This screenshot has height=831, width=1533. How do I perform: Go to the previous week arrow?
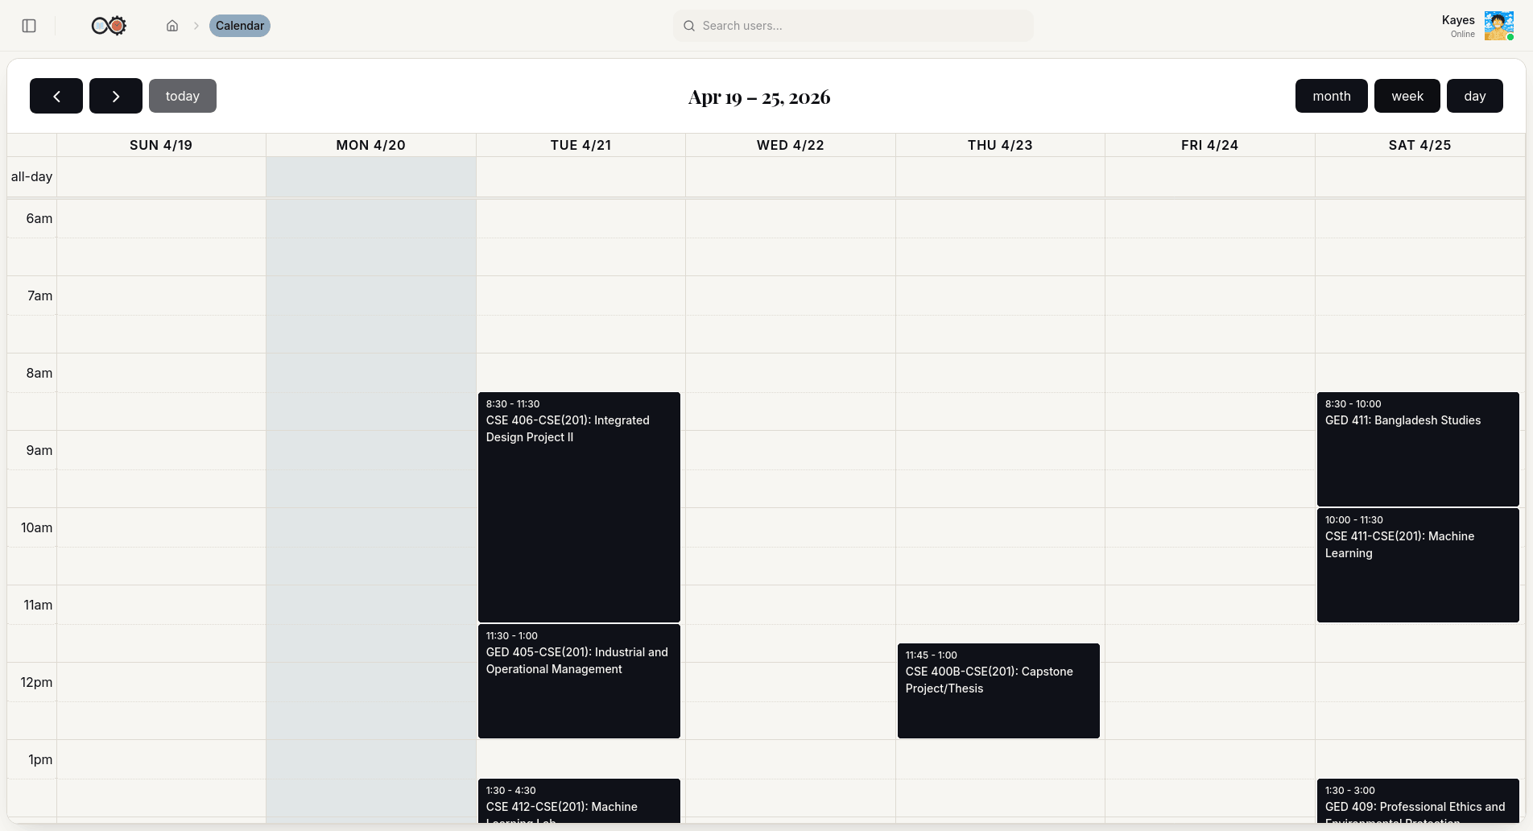(56, 96)
